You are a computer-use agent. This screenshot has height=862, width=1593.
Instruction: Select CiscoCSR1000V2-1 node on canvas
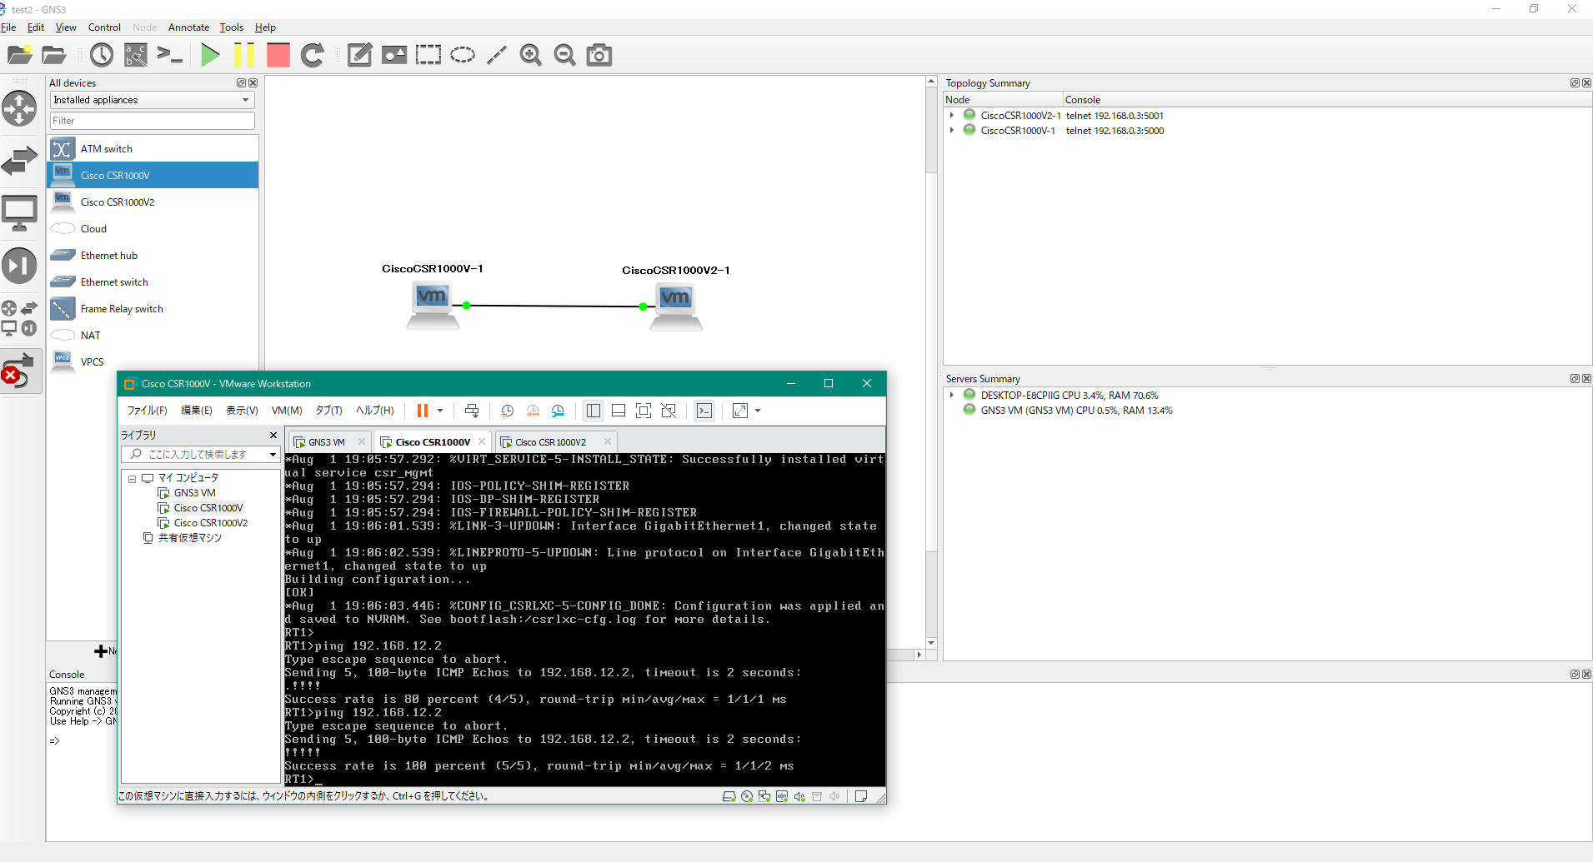coord(676,306)
